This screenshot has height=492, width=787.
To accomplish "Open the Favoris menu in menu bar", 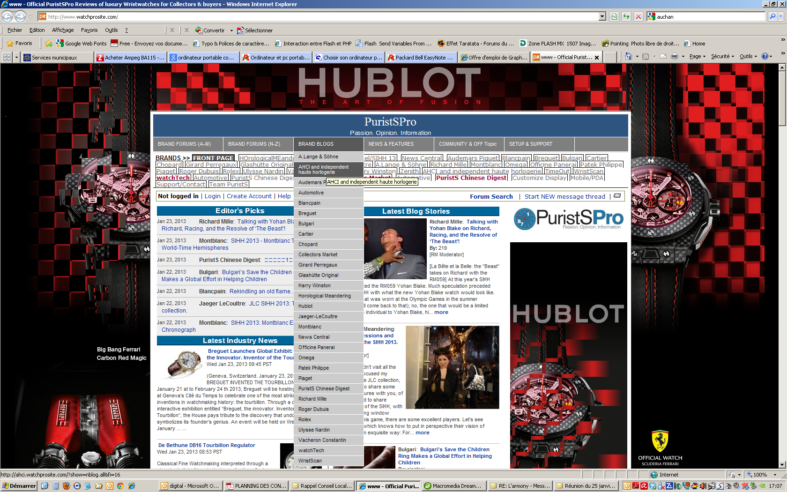I will (x=89, y=30).
